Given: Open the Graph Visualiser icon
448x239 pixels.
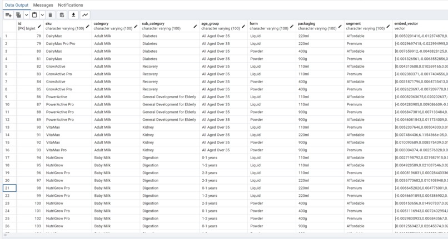Looking at the screenshot, I should [85, 15].
